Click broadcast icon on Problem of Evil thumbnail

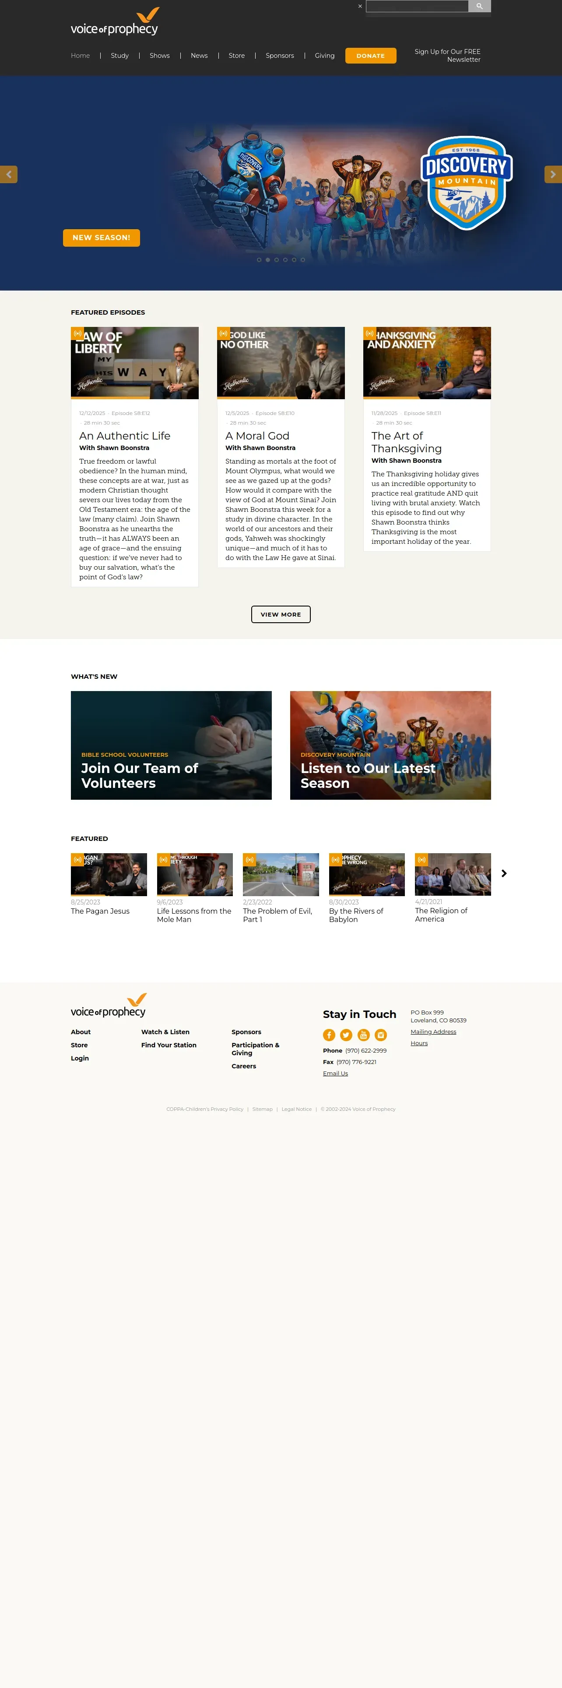coord(249,860)
